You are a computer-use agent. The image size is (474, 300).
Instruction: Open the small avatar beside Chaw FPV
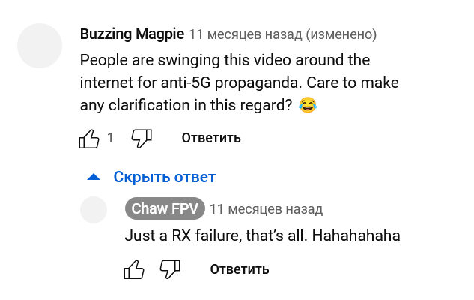point(94,210)
